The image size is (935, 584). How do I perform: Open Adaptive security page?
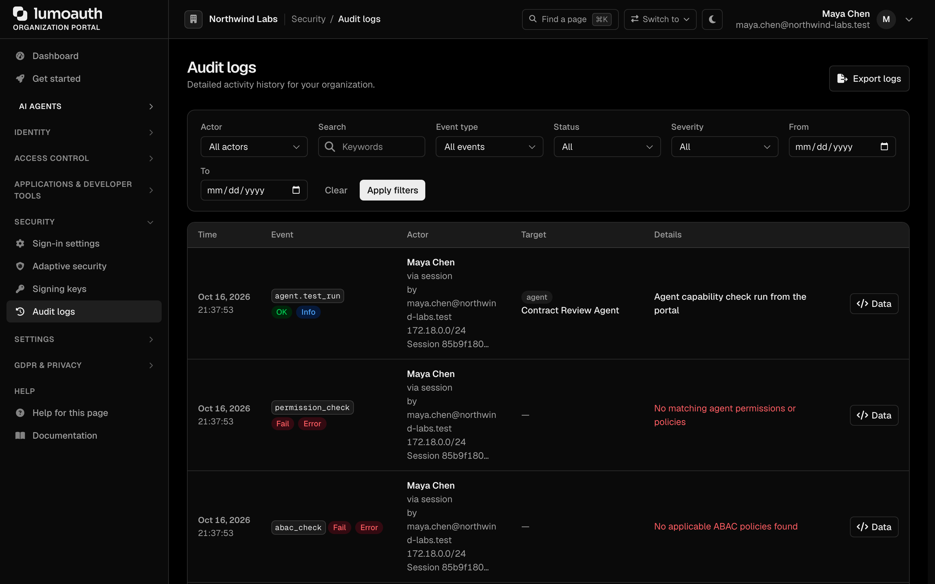[x=84, y=266]
